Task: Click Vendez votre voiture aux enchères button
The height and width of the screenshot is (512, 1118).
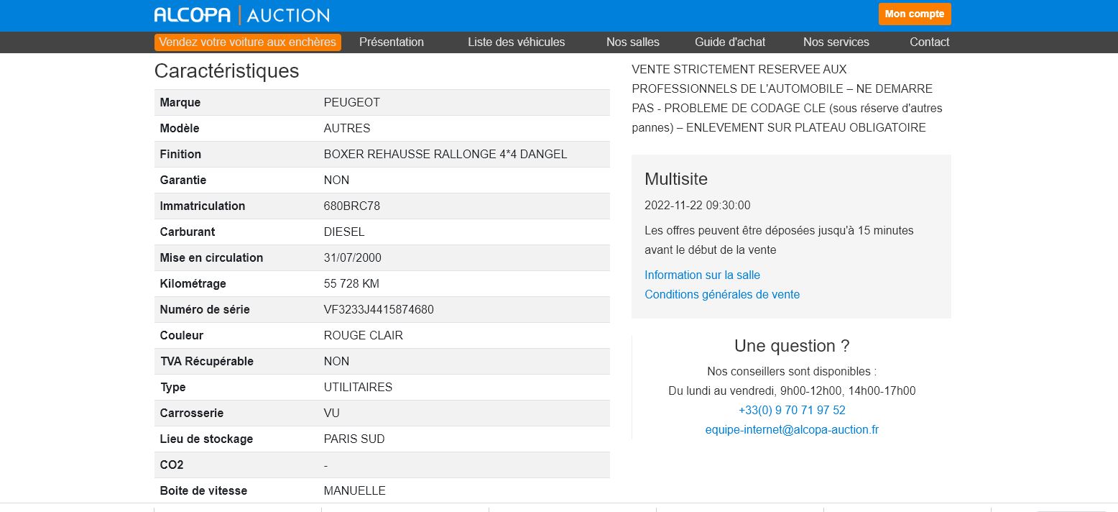Action: [x=247, y=42]
